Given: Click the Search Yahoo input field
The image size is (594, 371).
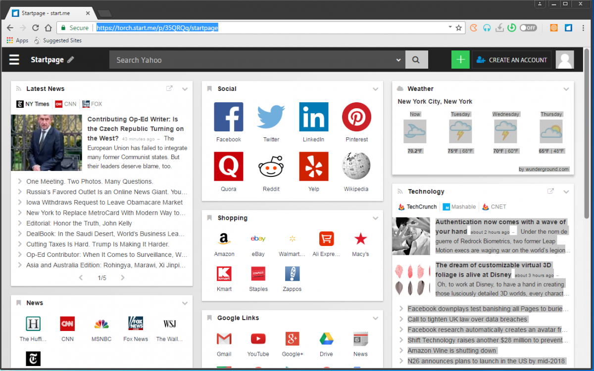Looking at the screenshot, I should tap(252, 60).
